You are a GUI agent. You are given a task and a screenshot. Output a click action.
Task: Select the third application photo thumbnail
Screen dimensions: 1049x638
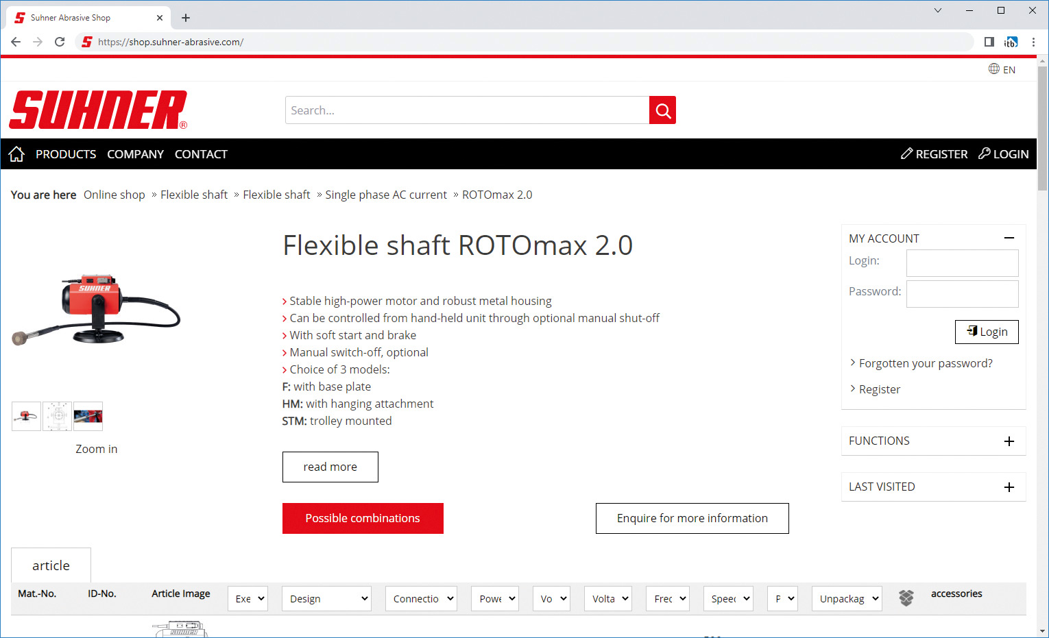88,416
